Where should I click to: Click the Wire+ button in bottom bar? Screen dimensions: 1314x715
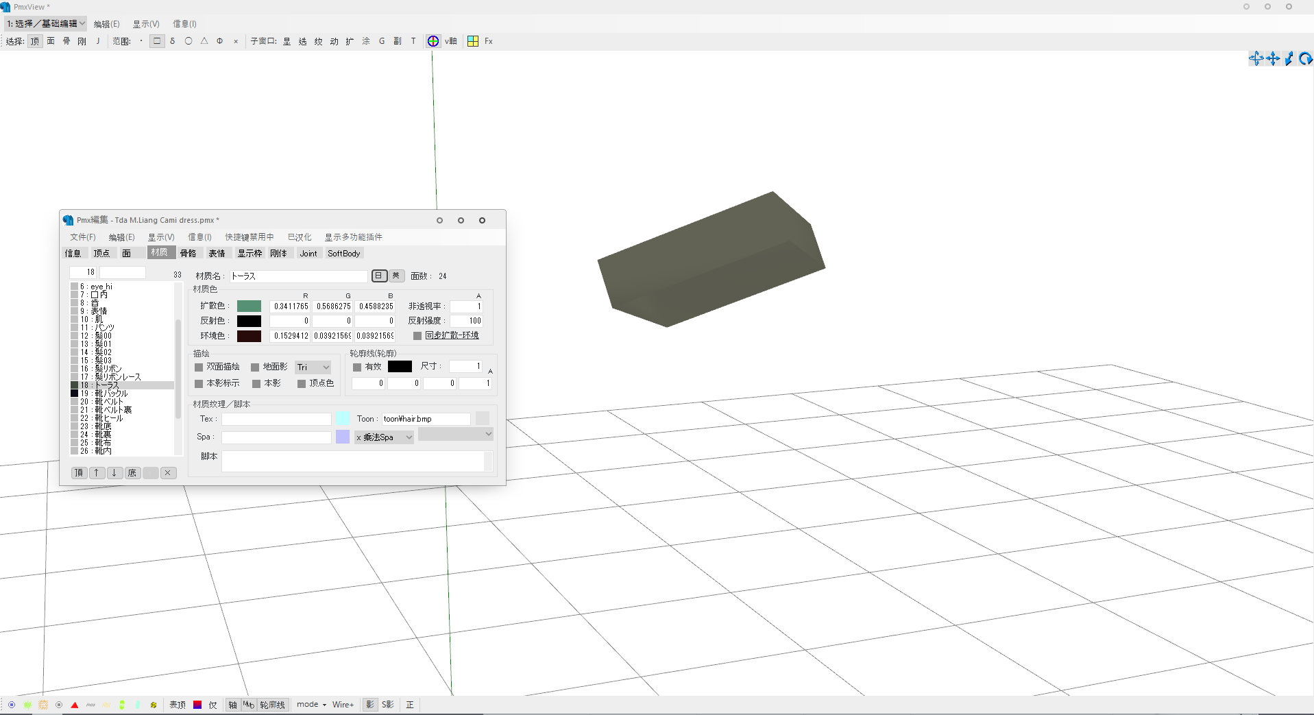(343, 705)
